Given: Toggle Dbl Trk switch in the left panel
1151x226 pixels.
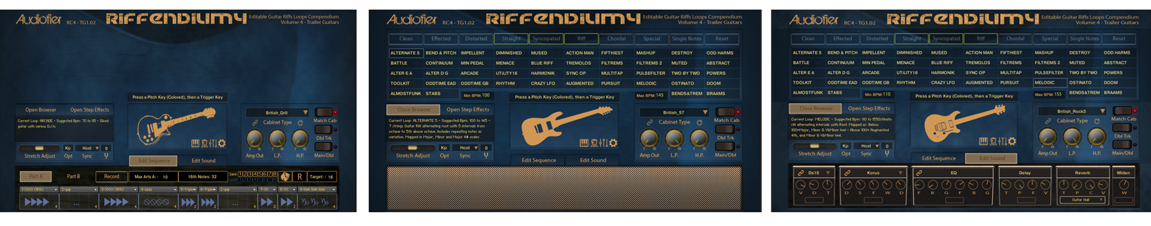Looking at the screenshot, I should click(324, 129).
